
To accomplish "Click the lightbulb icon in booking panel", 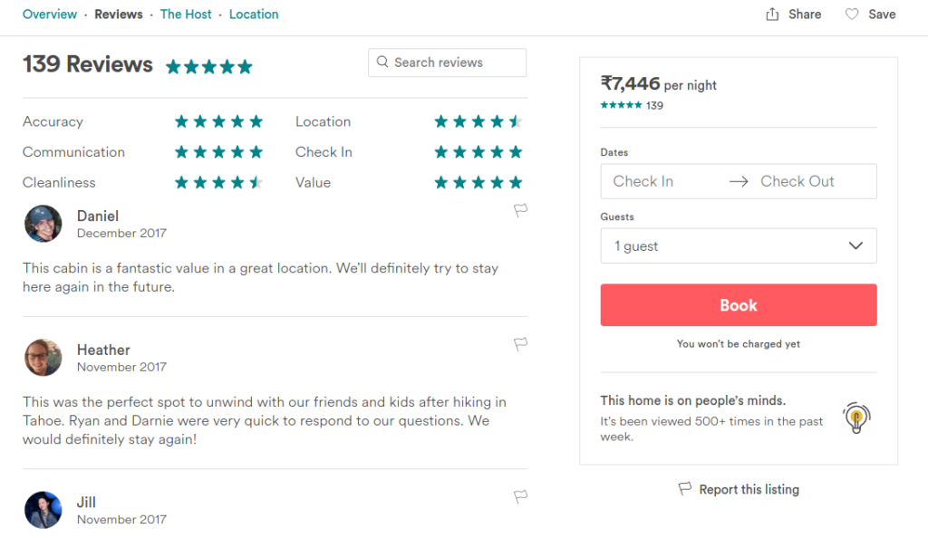I will point(856,418).
